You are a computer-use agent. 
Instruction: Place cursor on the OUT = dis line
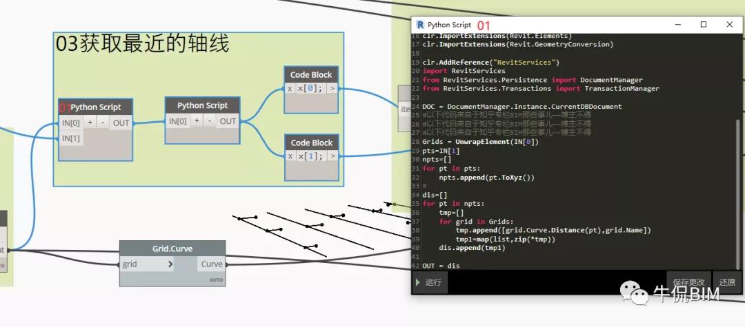point(441,266)
